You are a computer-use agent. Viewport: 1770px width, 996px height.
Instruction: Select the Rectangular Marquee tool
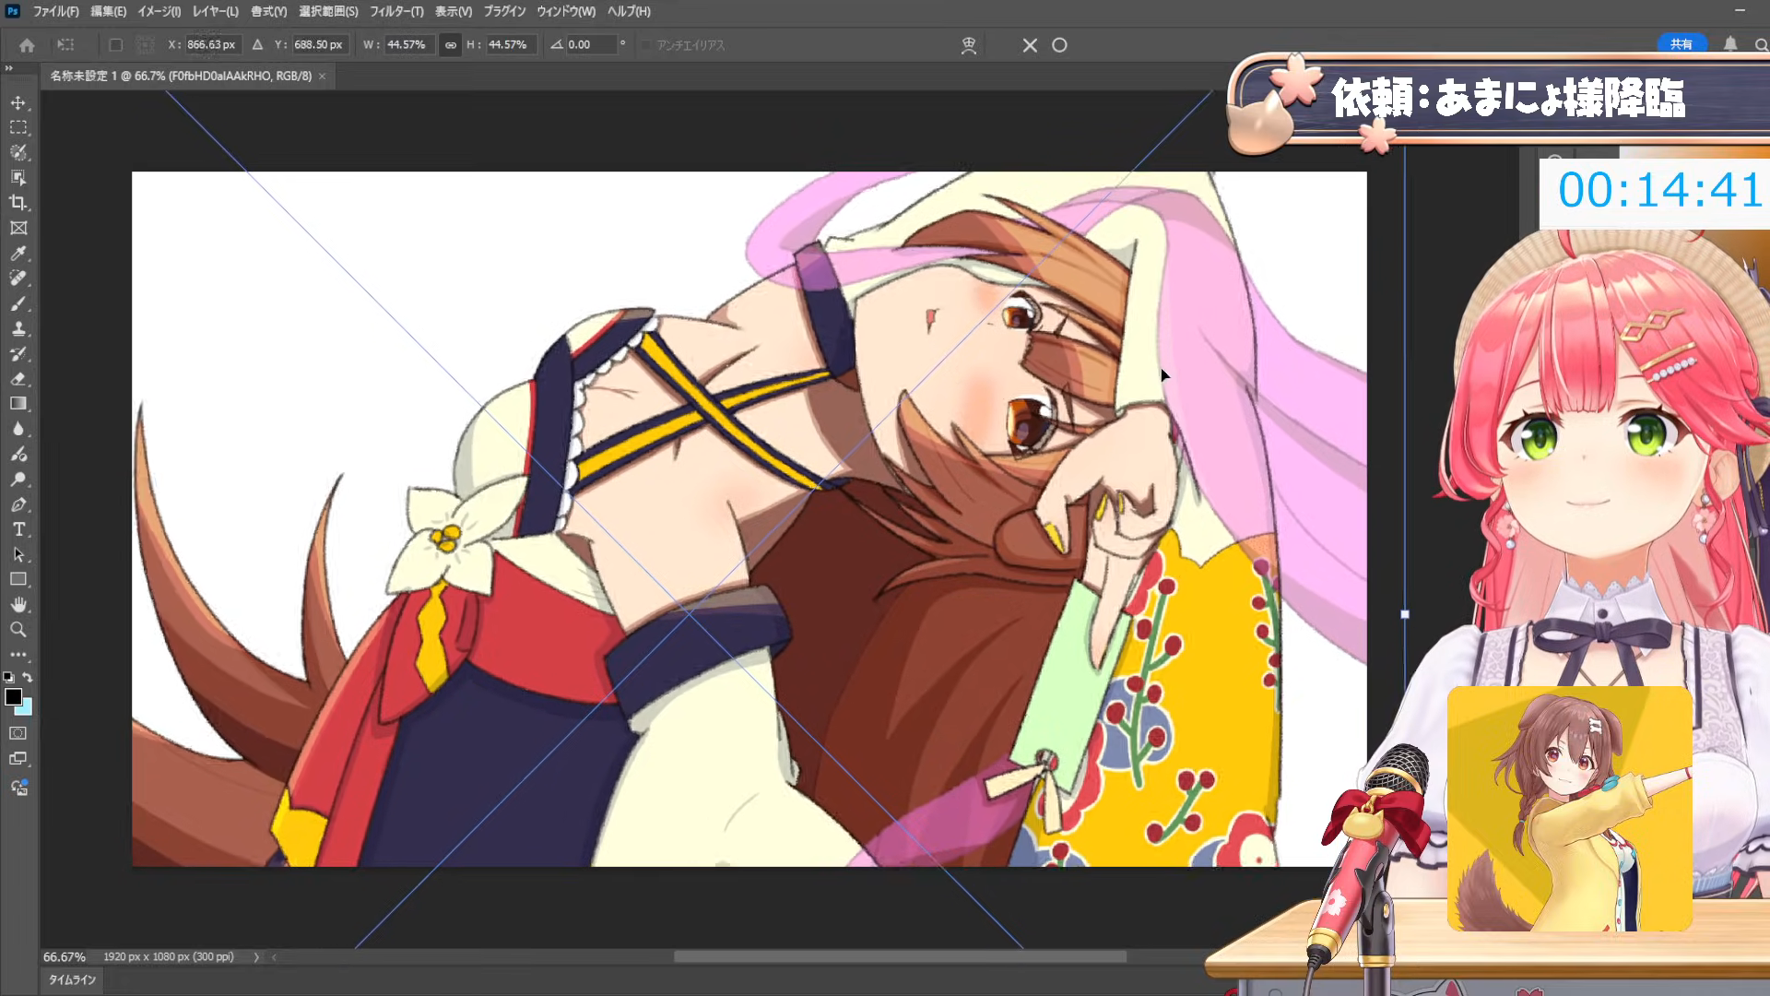(x=18, y=127)
